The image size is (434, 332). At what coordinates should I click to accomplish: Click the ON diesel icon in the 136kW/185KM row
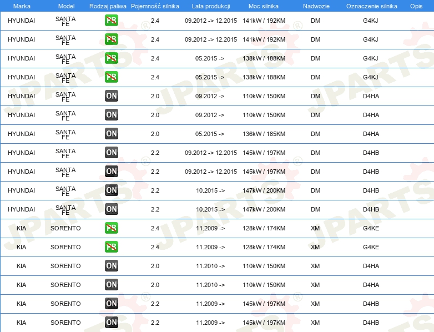point(112,134)
